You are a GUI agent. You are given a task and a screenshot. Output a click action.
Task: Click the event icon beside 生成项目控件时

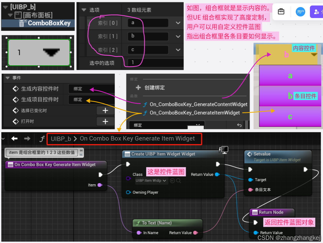click(15, 100)
